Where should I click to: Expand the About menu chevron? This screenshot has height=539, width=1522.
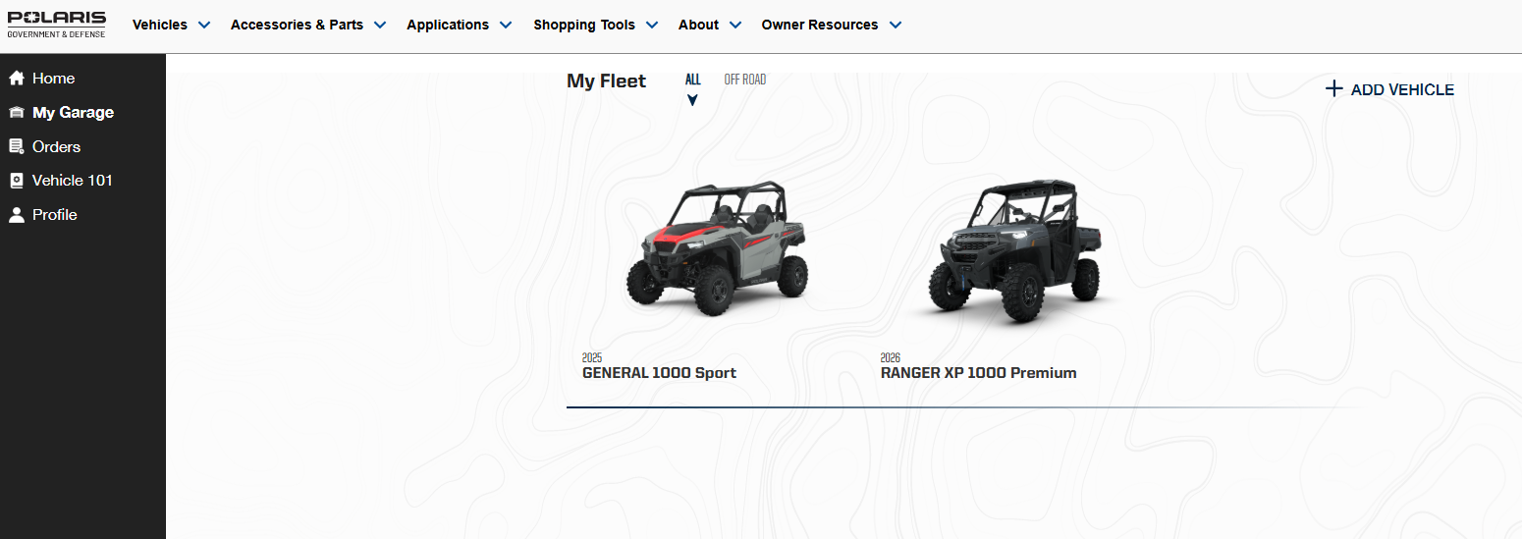[735, 26]
